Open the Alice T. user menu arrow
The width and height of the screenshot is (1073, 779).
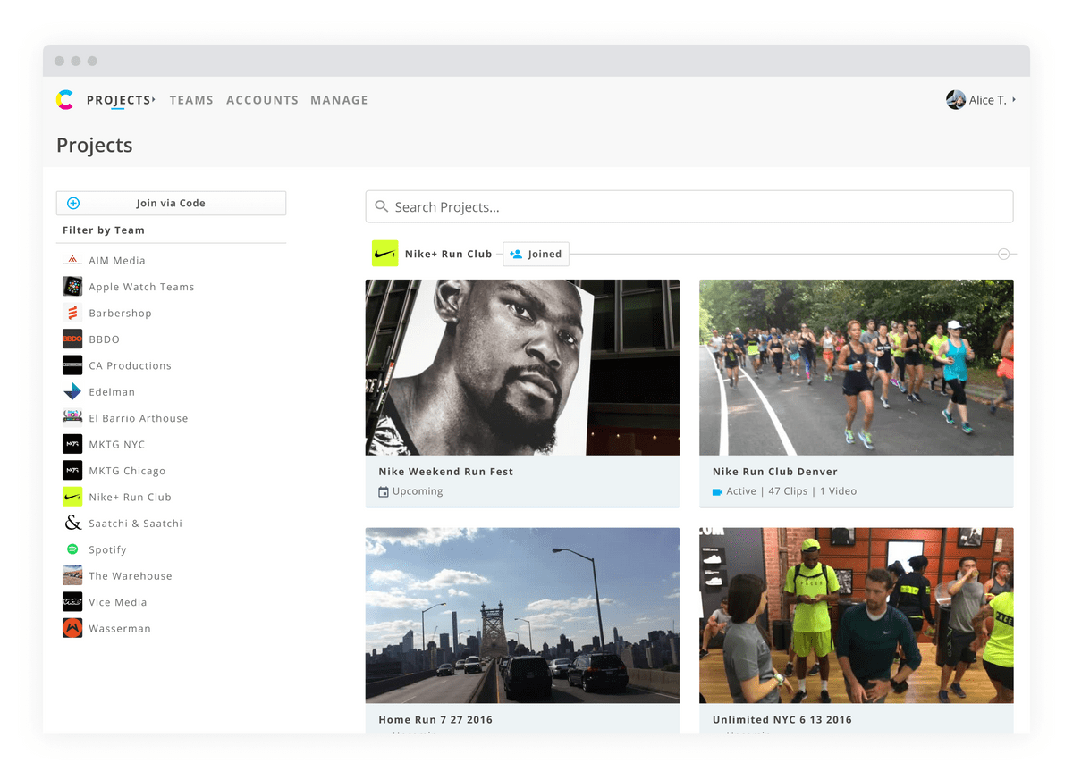click(1013, 99)
